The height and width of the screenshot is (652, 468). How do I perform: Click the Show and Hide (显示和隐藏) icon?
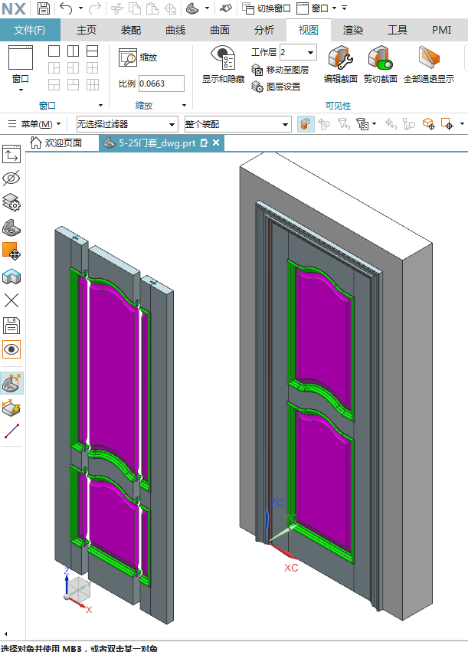pyautogui.click(x=223, y=59)
